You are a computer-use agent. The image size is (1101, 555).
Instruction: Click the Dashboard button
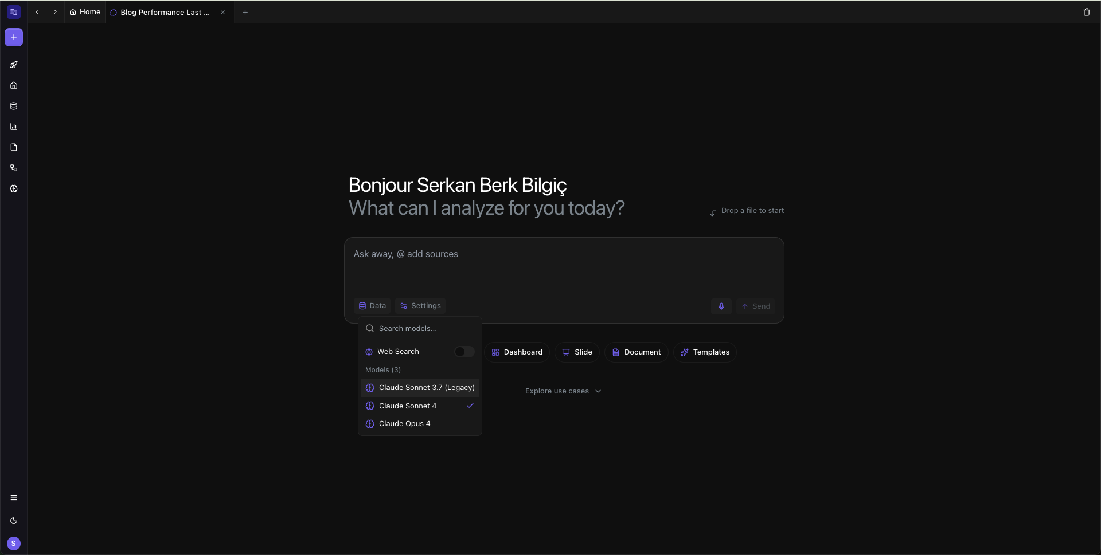[517, 352]
